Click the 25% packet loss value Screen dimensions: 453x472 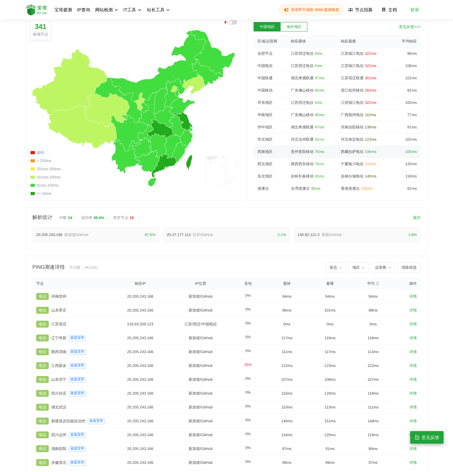click(x=248, y=365)
